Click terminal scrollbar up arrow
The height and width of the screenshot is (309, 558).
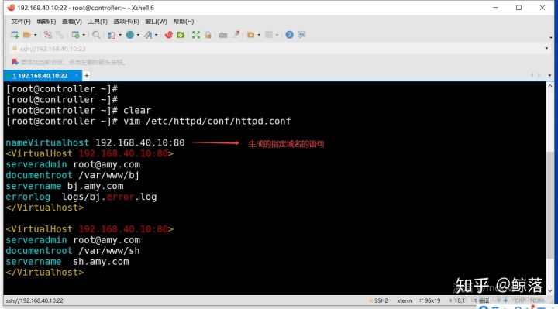pyautogui.click(x=550, y=86)
